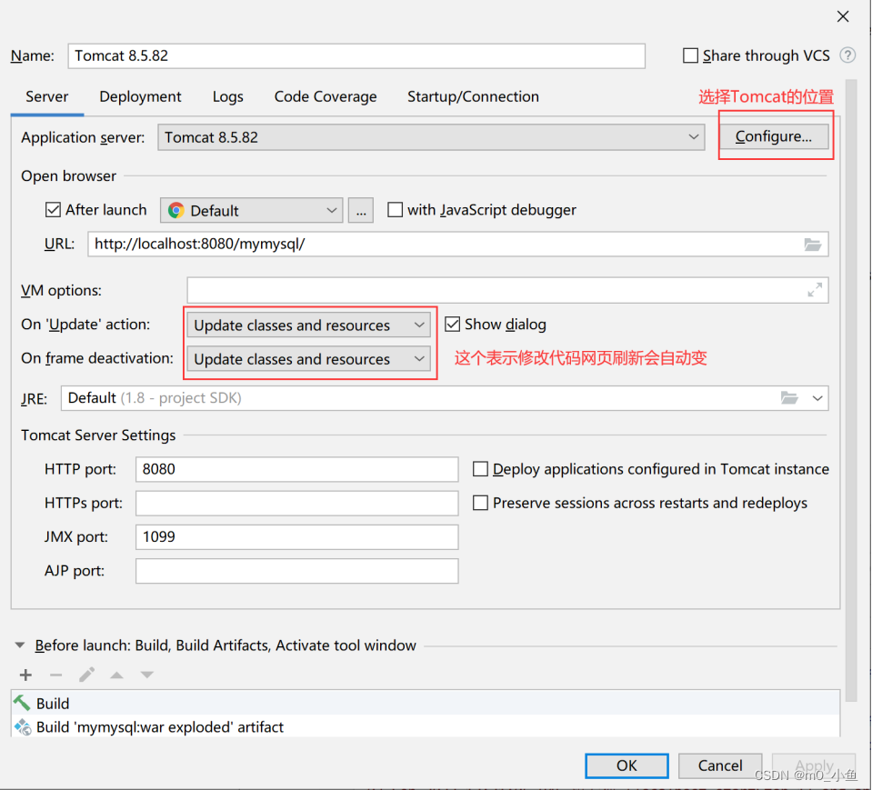This screenshot has height=790, width=872.
Task: Focus the JMX port field
Action: (x=297, y=537)
